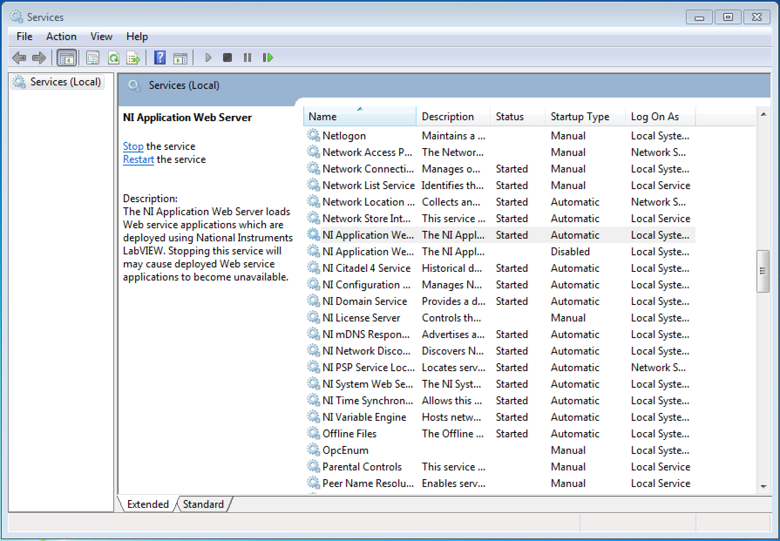Click the gear icon beside NI Variable Engine
Viewport: 780px width, 541px height.
click(313, 416)
